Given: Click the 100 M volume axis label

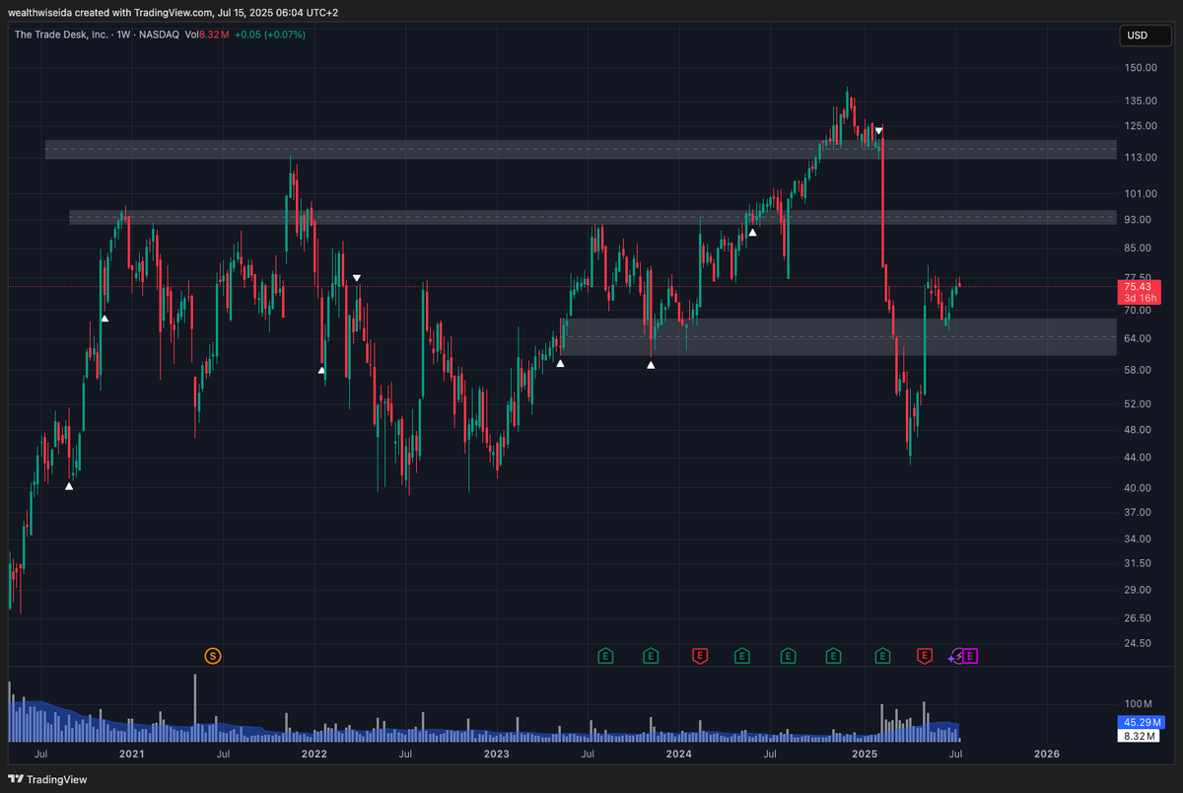Looking at the screenshot, I should coord(1141,704).
